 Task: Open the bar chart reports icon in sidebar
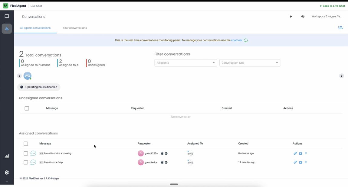tap(7, 156)
